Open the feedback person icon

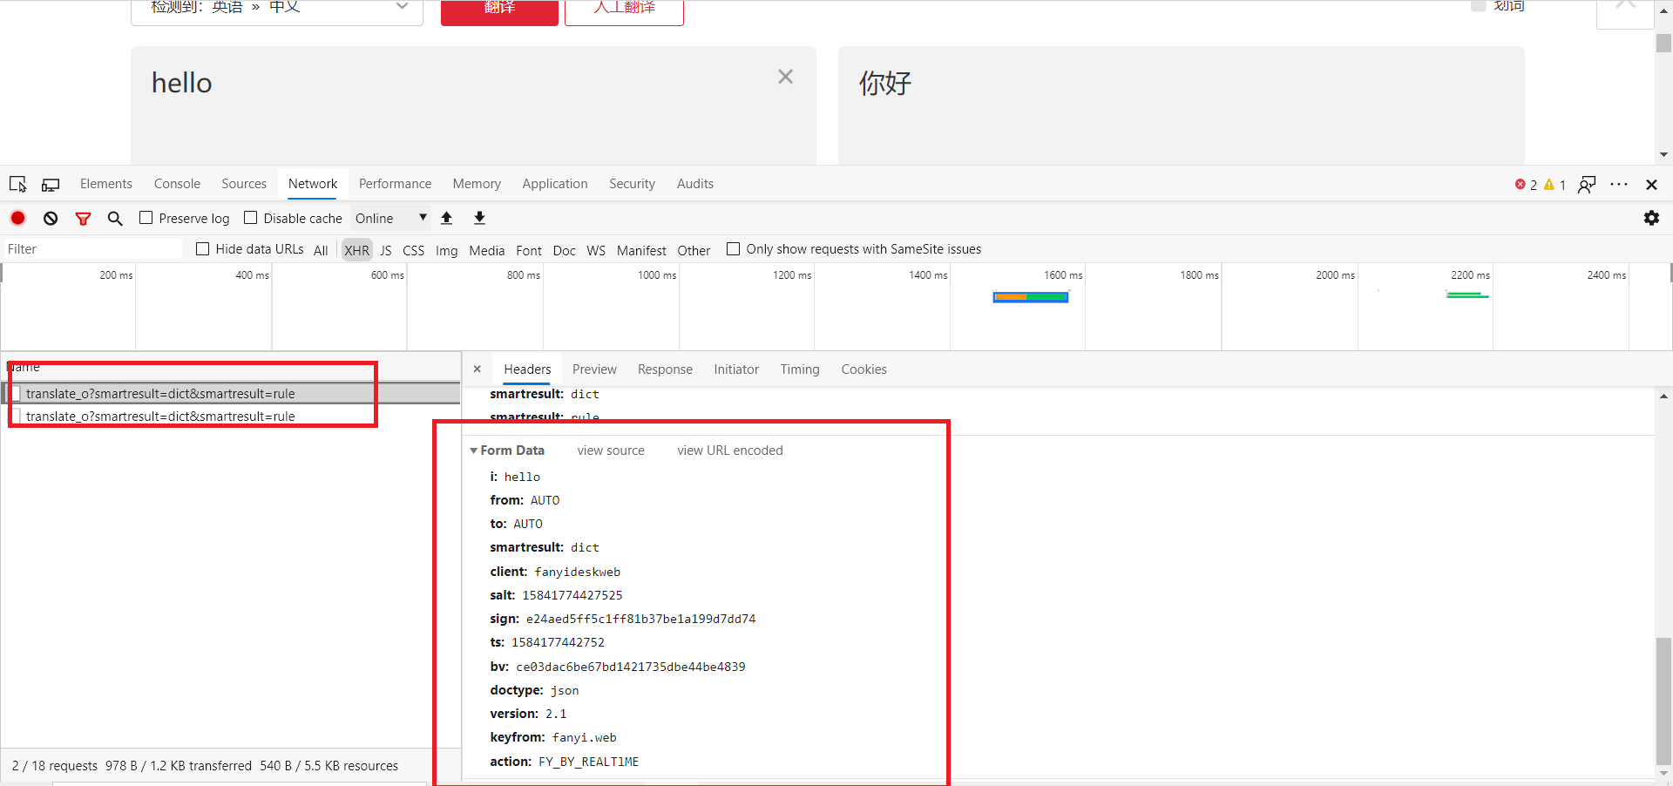pos(1587,185)
